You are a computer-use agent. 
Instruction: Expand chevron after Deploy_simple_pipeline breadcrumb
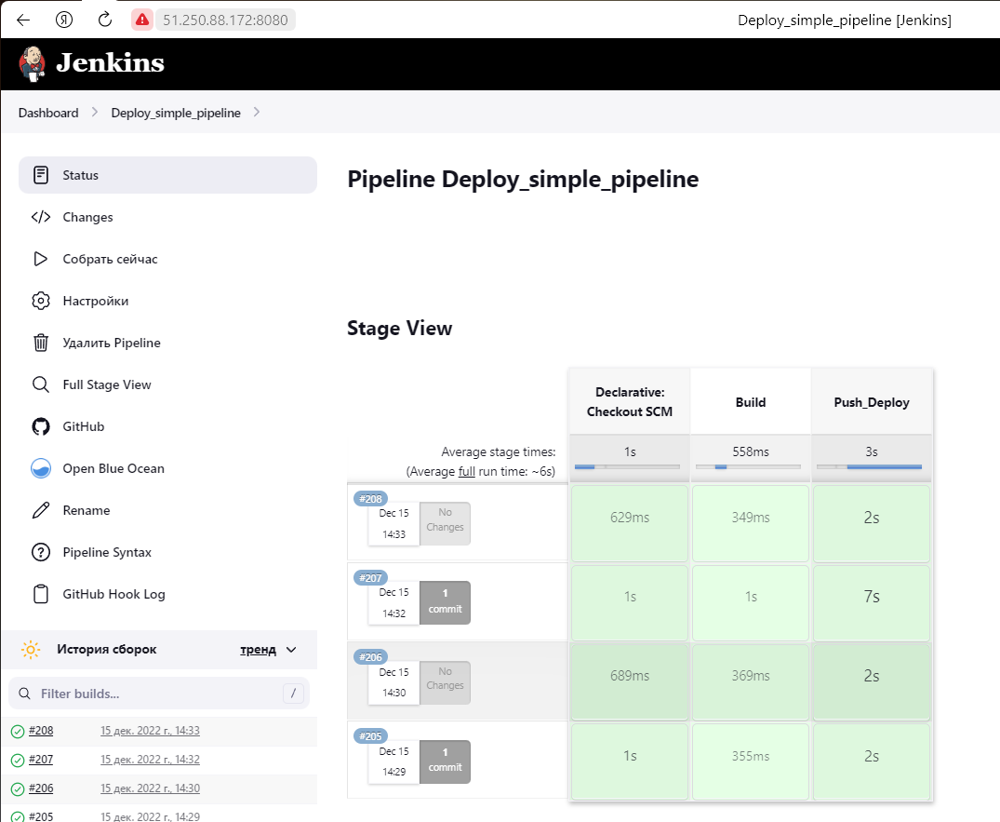click(257, 113)
